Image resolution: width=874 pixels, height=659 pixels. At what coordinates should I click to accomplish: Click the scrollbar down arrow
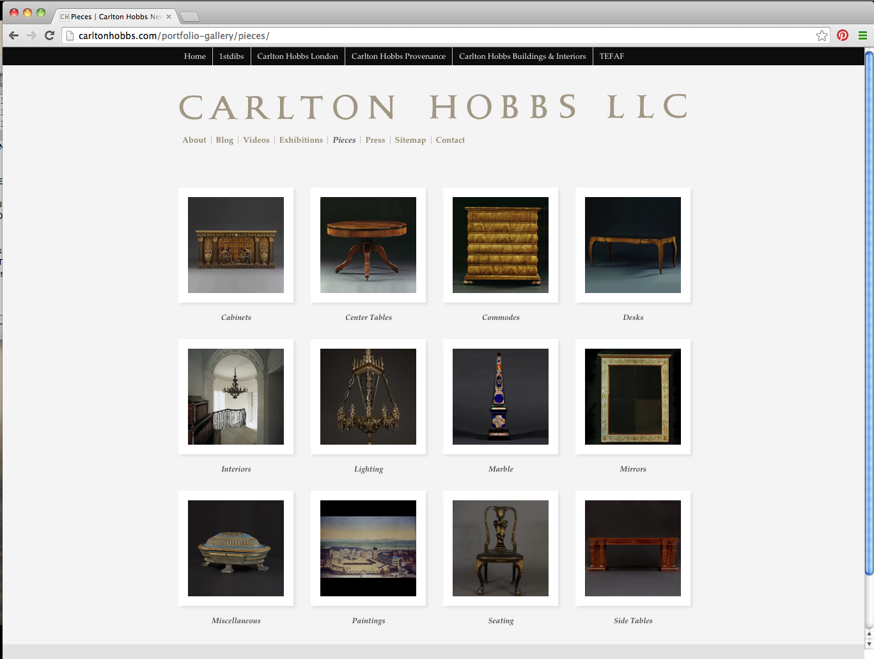pos(869,644)
